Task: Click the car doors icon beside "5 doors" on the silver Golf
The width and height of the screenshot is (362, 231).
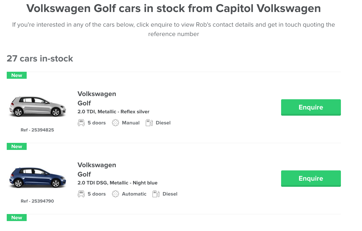Action: (x=81, y=123)
